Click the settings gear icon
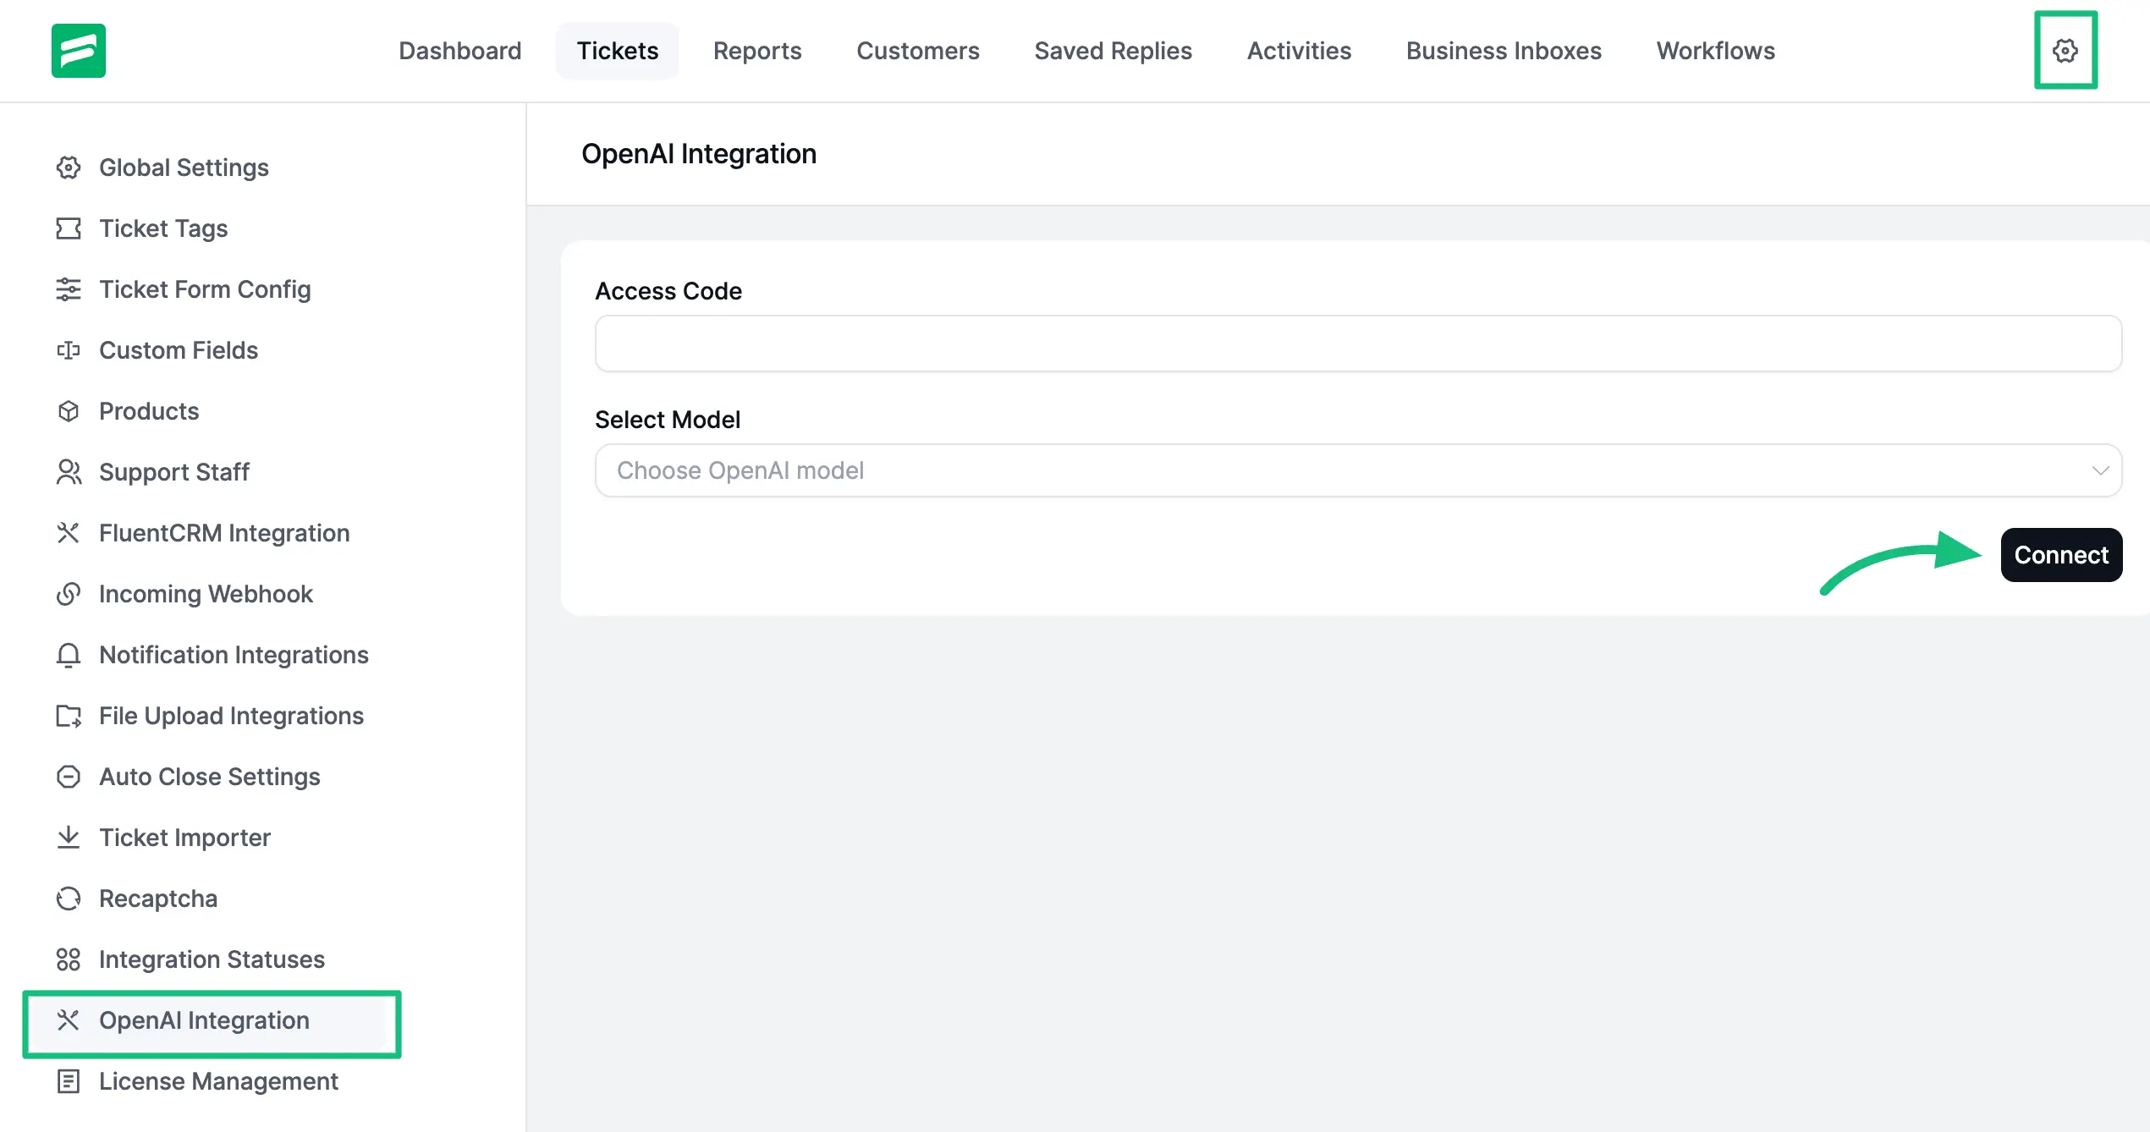 (x=2065, y=50)
